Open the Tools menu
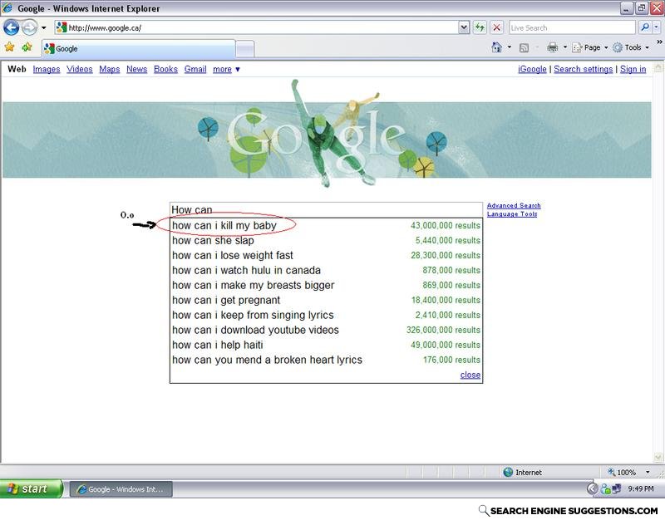The image size is (665, 520). coord(631,47)
